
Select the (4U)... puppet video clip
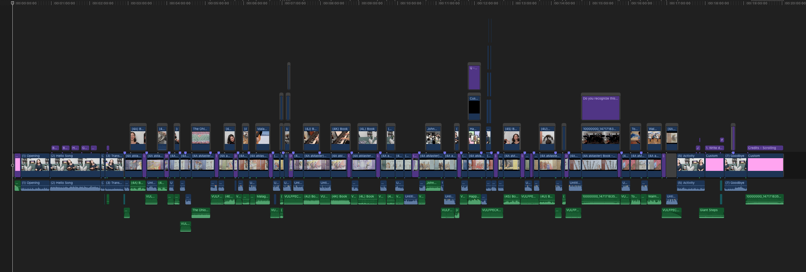click(x=547, y=138)
